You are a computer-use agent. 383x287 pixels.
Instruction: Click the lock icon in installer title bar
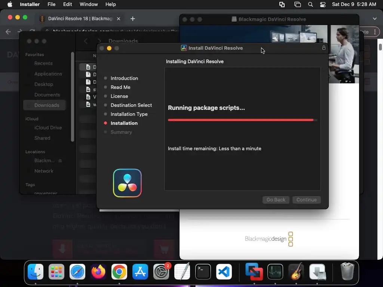point(324,48)
